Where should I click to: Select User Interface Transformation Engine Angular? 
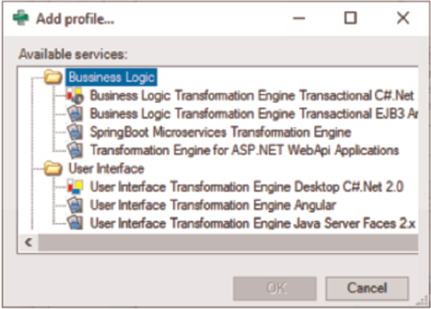click(x=213, y=205)
